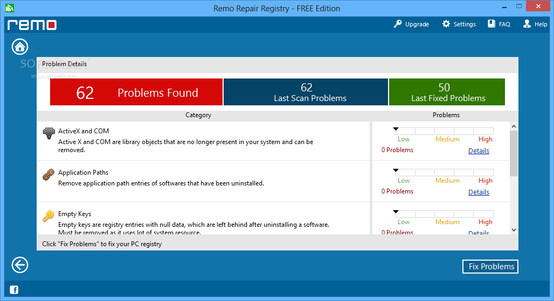Screen dimensions: 554x301
Task: Click the Help person icon
Action: coord(527,24)
